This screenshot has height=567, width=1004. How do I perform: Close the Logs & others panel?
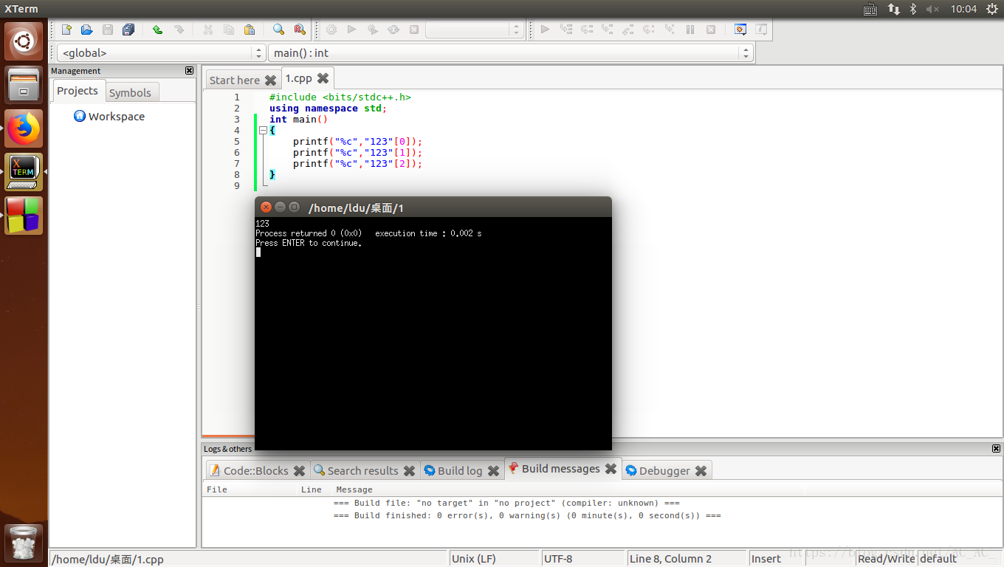(x=997, y=449)
